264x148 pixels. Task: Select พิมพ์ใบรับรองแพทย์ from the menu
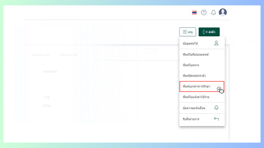click(x=196, y=54)
